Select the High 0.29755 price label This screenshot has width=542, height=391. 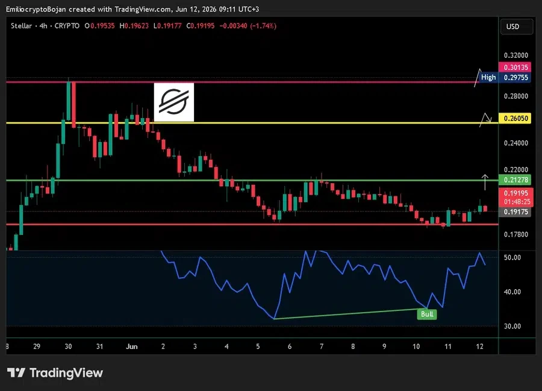[x=505, y=77]
